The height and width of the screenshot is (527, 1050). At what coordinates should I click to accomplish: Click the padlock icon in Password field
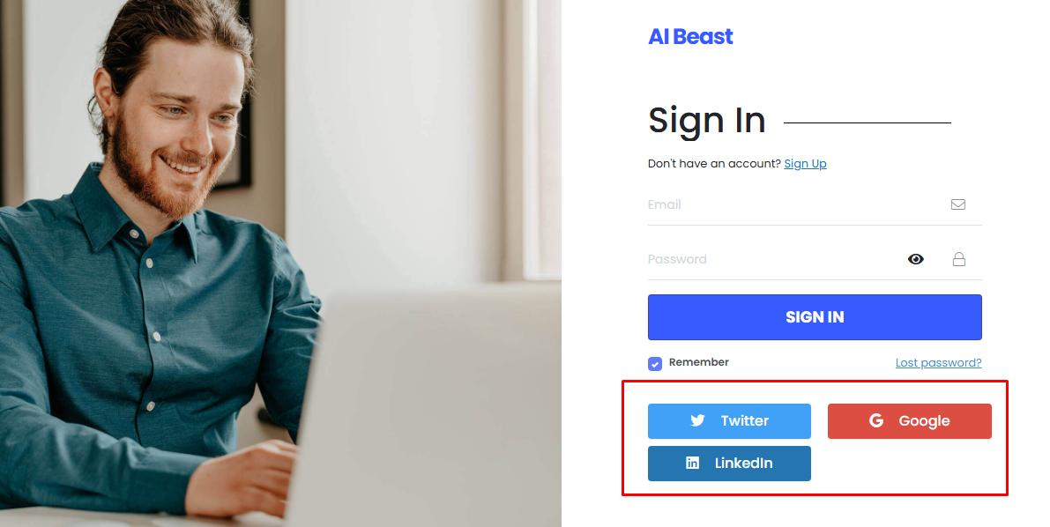(958, 259)
